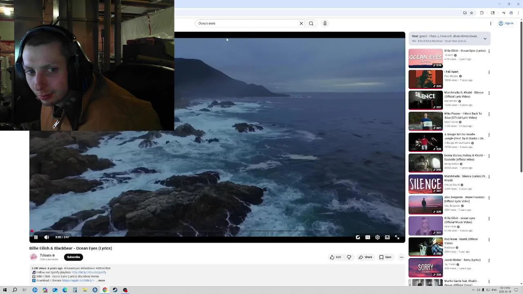Open 7clouds channel avatar

click(x=34, y=257)
